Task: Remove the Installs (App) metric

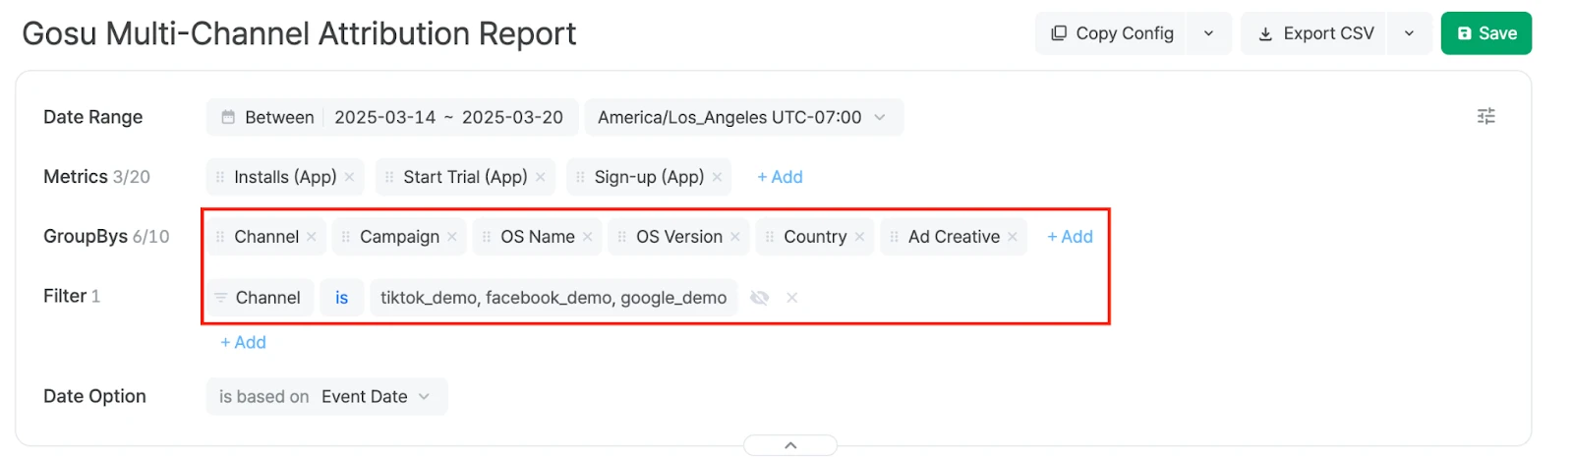Action: 349,177
